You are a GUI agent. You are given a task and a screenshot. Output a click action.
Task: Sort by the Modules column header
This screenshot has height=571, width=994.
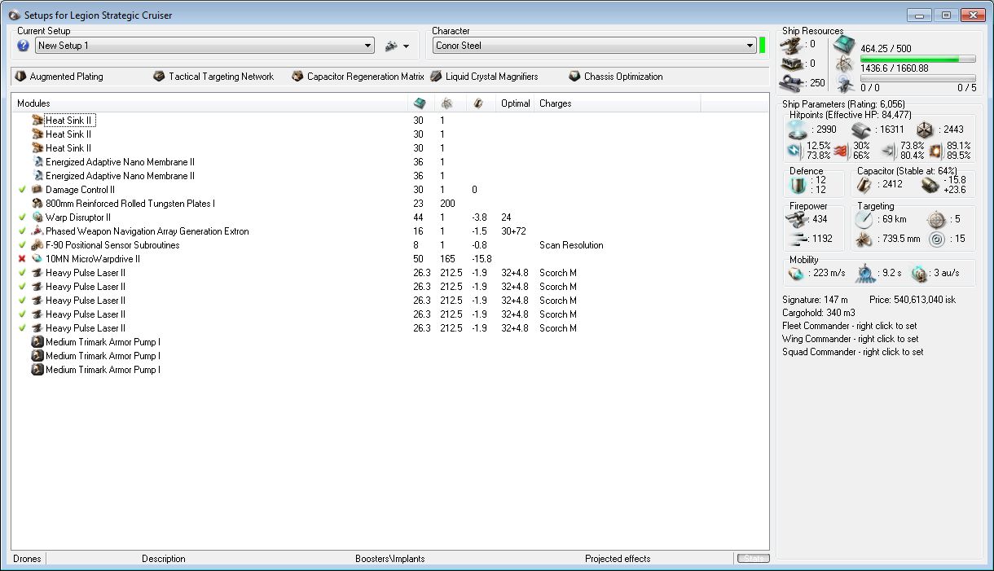(209, 103)
